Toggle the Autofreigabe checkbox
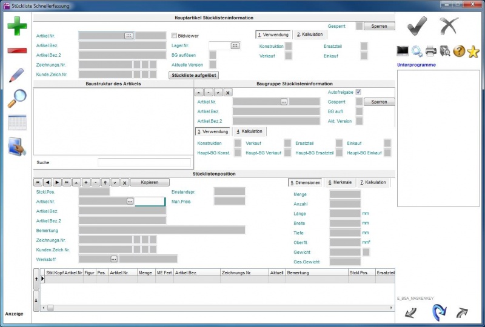This screenshot has height=327, width=485. pyautogui.click(x=358, y=92)
